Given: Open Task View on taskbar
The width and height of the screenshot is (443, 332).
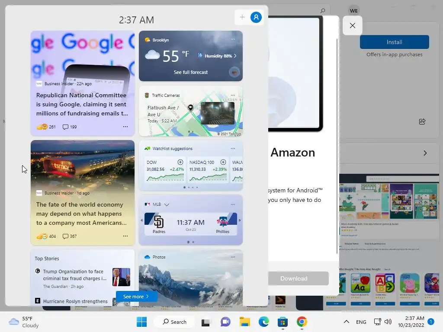Looking at the screenshot, I should 205,322.
